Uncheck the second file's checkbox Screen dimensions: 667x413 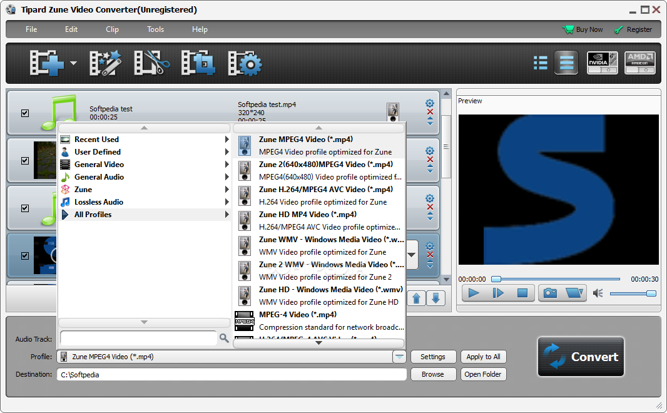coord(25,161)
